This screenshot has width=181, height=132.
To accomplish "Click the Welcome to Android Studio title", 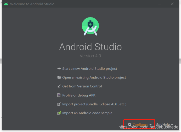I will 32,4.
